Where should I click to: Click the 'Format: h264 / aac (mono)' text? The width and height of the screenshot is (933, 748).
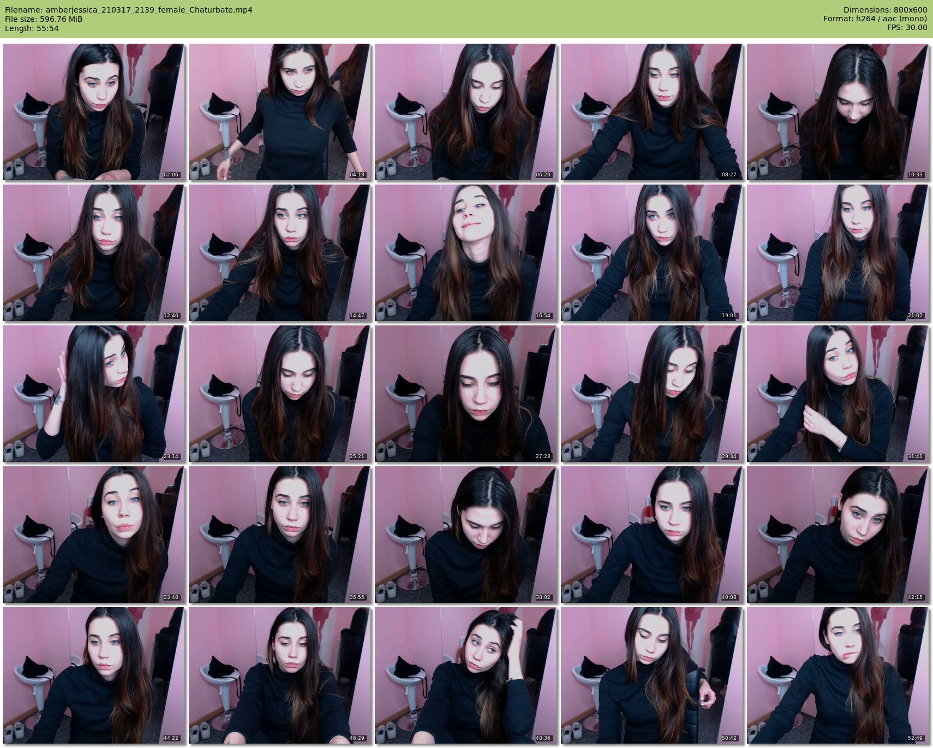875,19
